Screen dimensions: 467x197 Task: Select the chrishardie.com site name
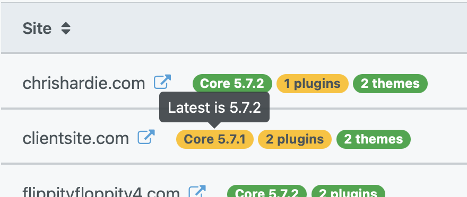point(84,84)
